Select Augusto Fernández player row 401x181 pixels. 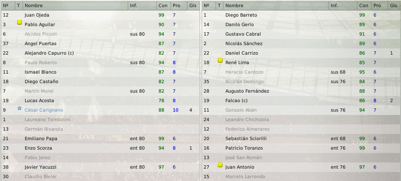pos(301,91)
